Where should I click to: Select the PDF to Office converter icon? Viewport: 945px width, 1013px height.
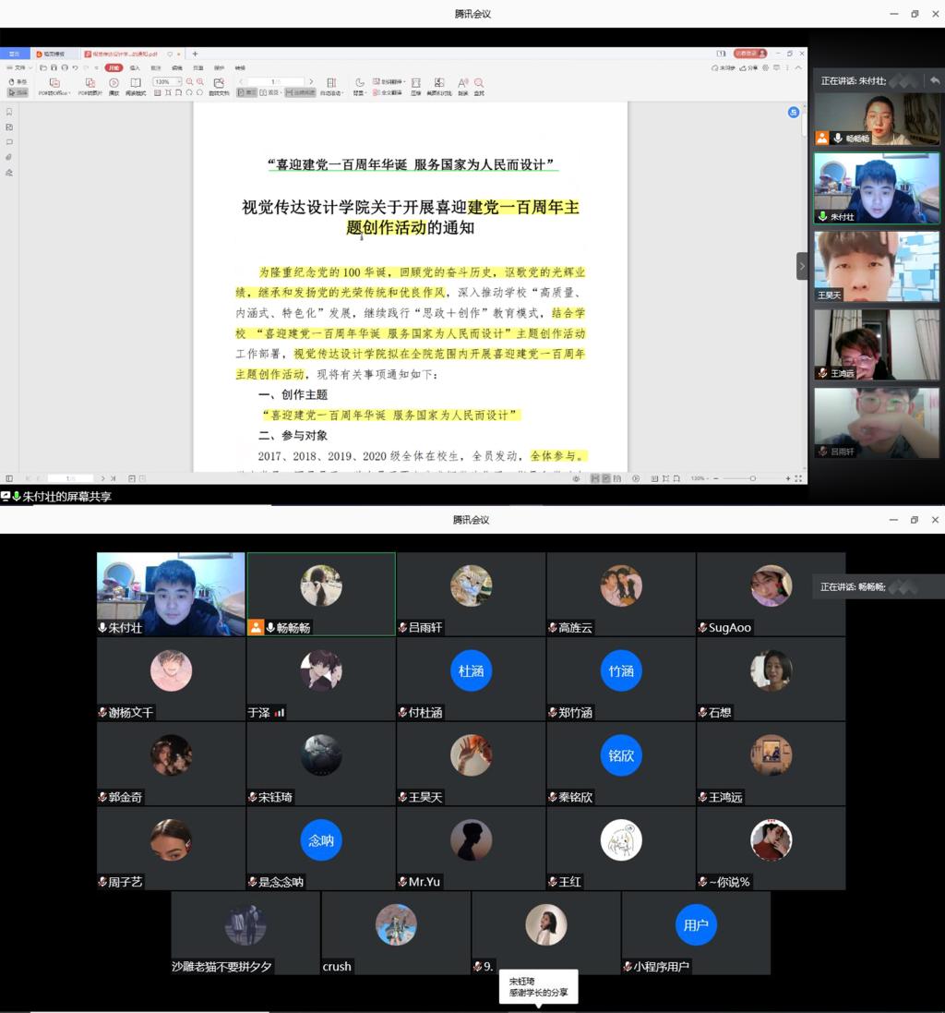[x=54, y=83]
